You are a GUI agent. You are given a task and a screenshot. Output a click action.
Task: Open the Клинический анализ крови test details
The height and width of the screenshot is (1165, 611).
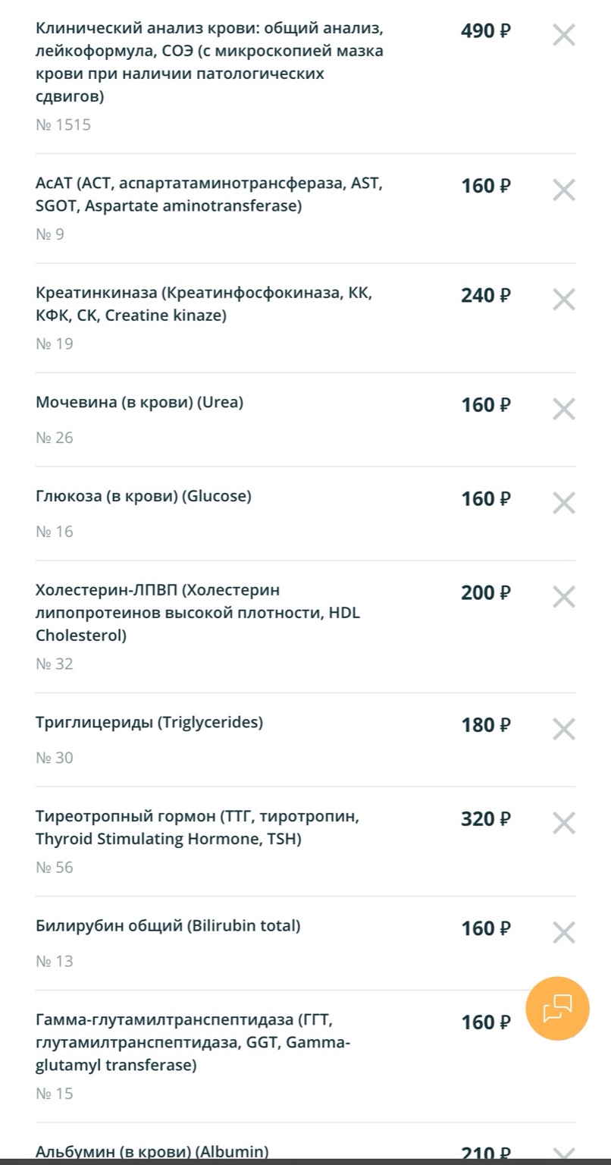point(209,62)
